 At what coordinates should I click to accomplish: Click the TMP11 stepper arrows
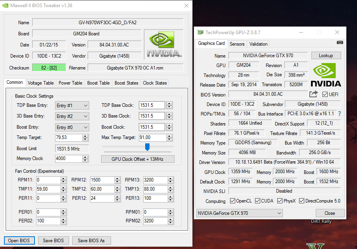pyautogui.click(x=63, y=189)
